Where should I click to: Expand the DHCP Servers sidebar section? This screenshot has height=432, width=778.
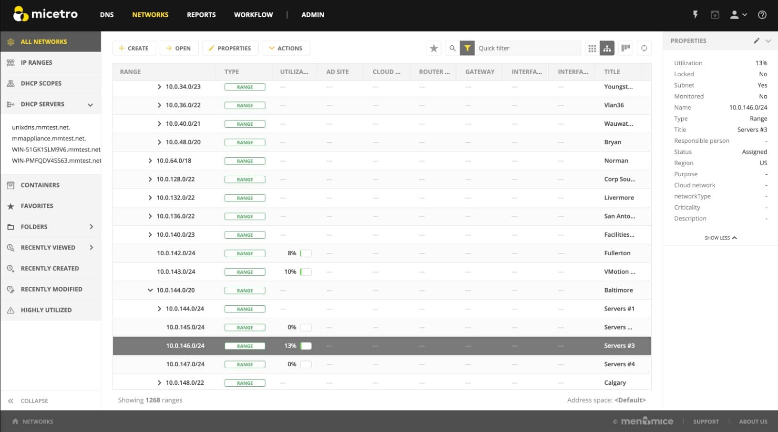tap(90, 104)
